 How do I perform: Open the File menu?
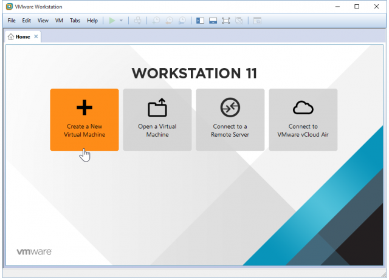(12, 20)
